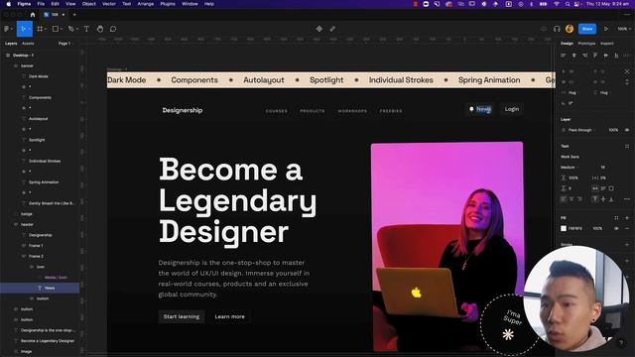Image resolution: width=635 pixels, height=357 pixels.
Task: Click Work Sans font family field
Action: [x=570, y=157]
